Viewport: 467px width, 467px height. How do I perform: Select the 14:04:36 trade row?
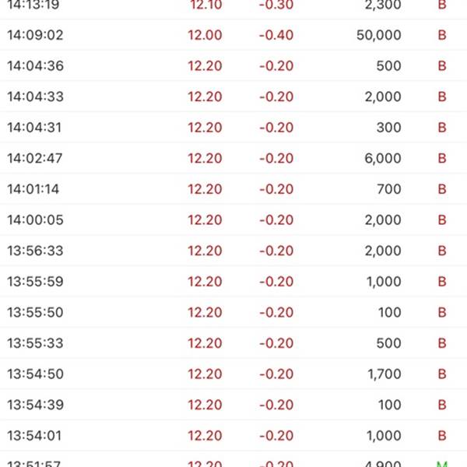(233, 66)
